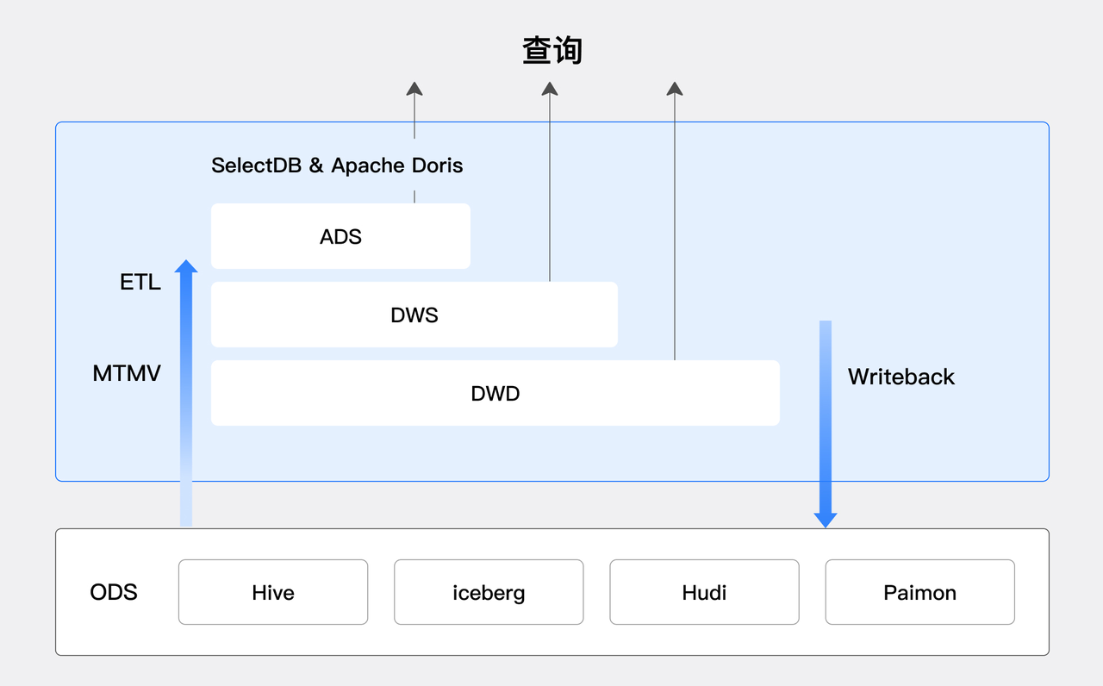
Task: Select the SelectDB & Apache Doris label
Action: pos(337,165)
